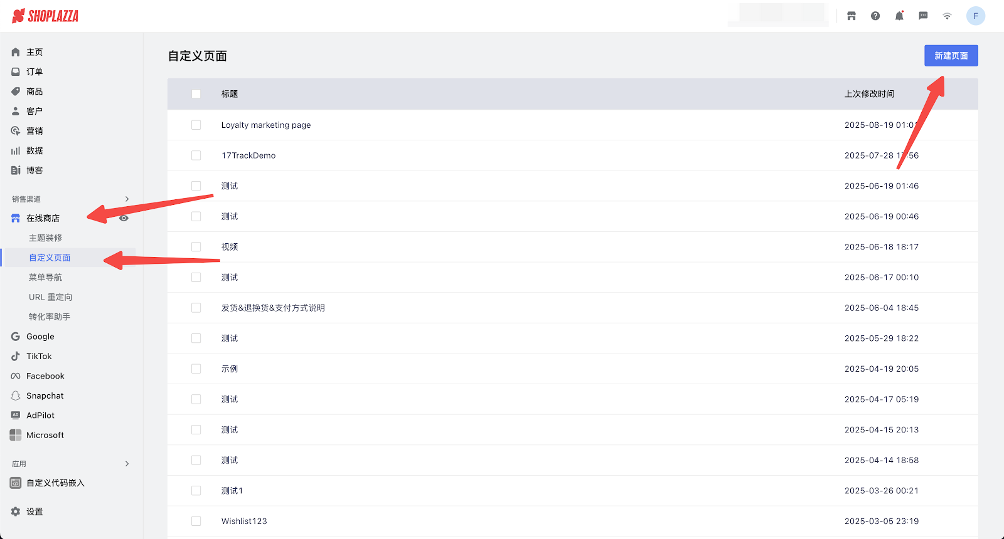Expand the apps section chevron
The image size is (1004, 539).
pyautogui.click(x=127, y=464)
